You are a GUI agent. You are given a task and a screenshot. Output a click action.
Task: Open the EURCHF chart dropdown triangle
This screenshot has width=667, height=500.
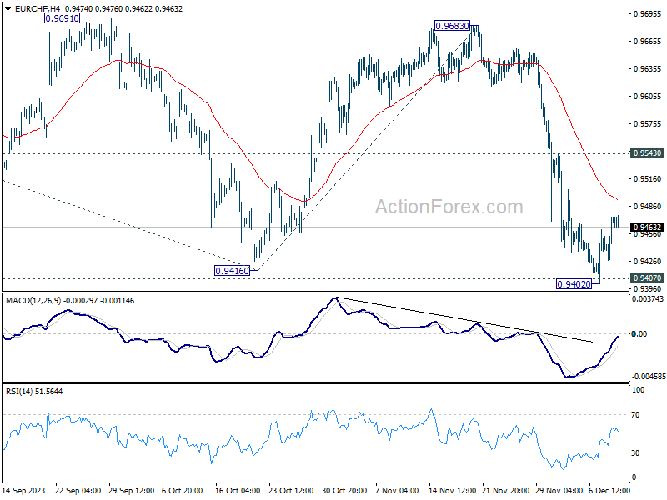(x=8, y=9)
